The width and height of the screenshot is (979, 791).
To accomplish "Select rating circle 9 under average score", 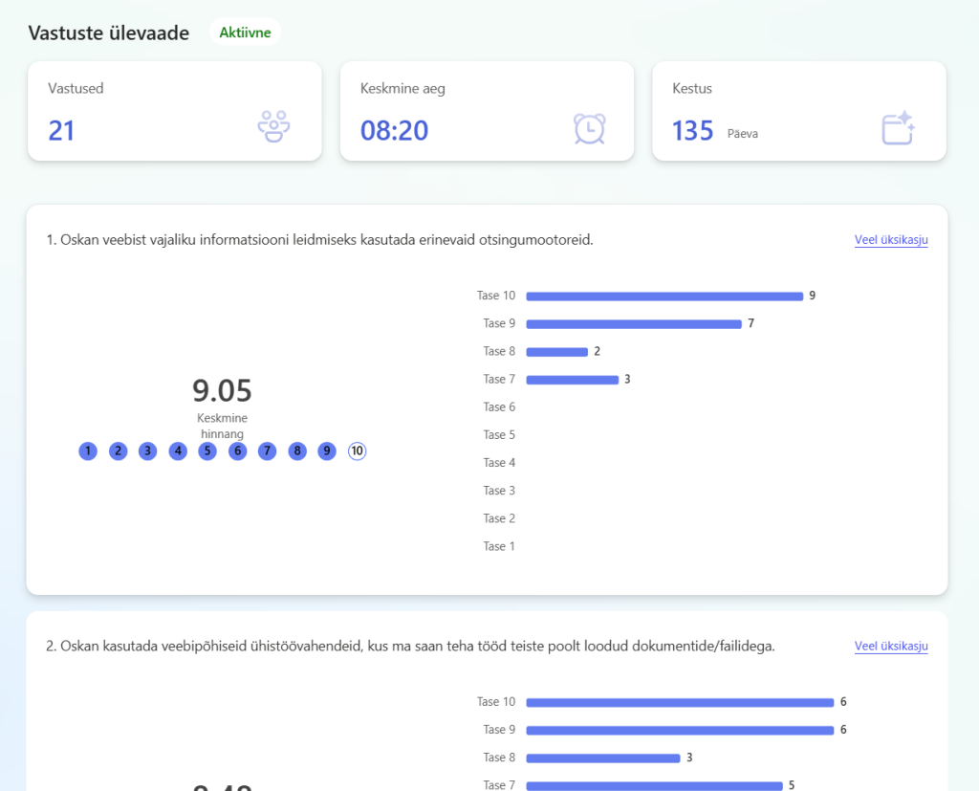I will 327,451.
